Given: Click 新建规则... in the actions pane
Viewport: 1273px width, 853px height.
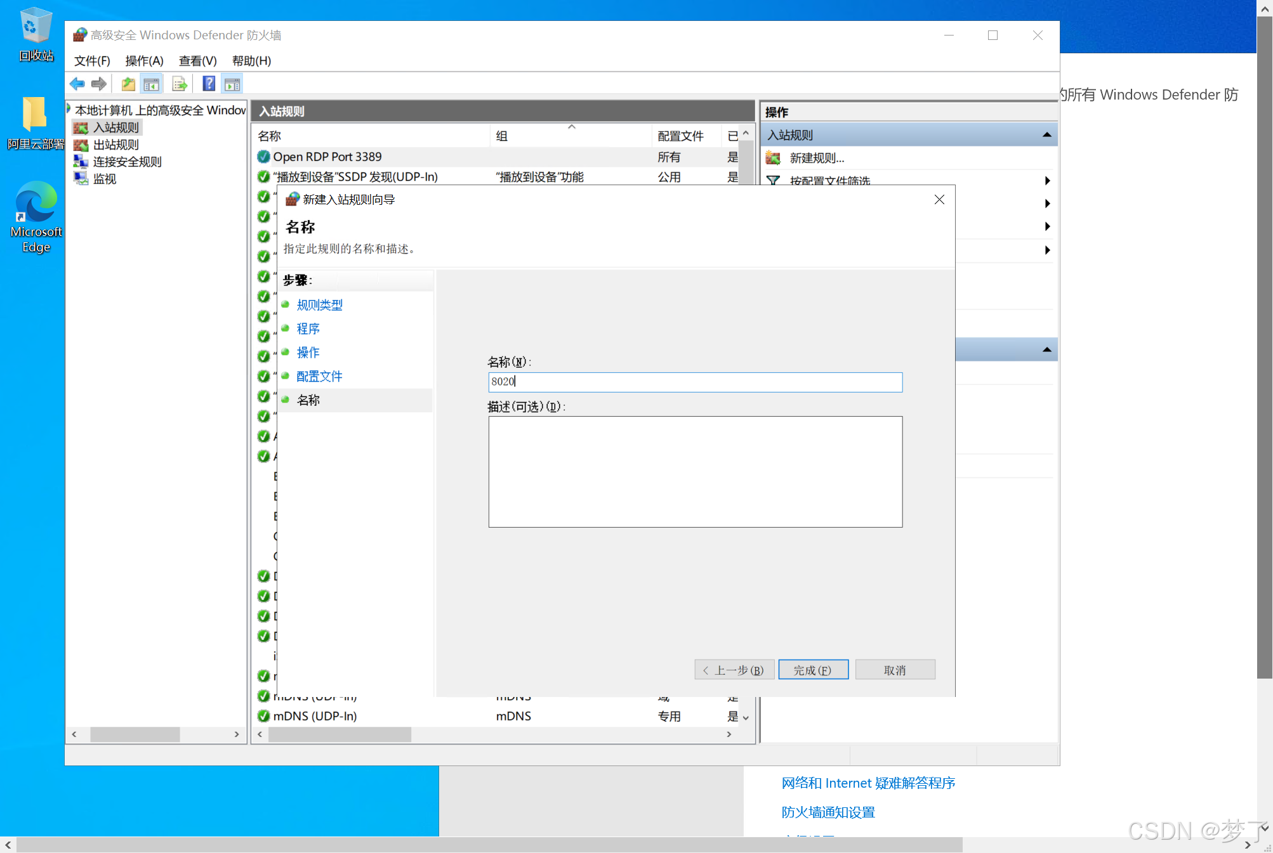Looking at the screenshot, I should (817, 158).
